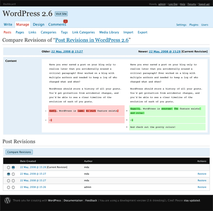Open the Plugins menu
The height and width of the screenshot is (211, 213).
[x=194, y=25]
